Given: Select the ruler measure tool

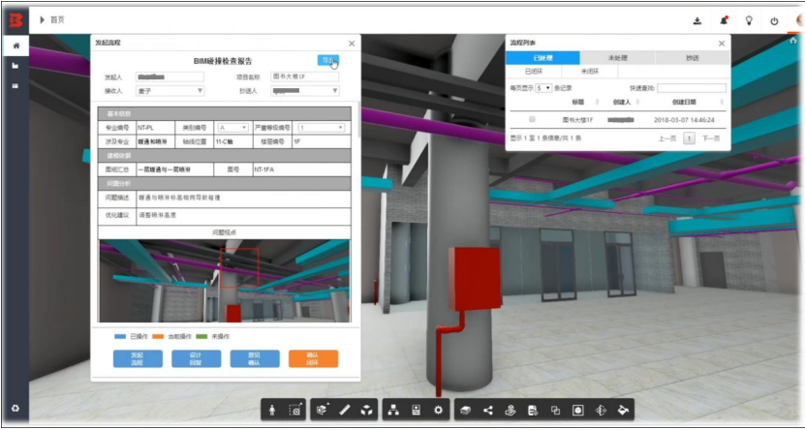Looking at the screenshot, I should 345,410.
